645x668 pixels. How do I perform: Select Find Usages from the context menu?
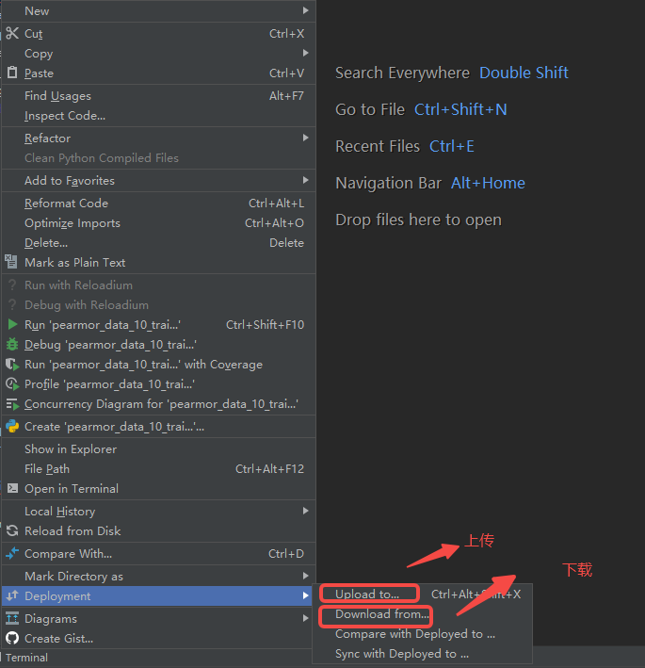tap(158, 96)
